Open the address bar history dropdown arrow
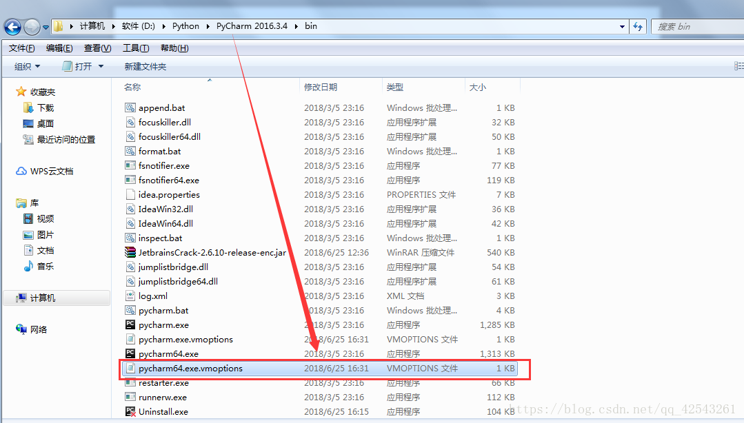Image resolution: width=744 pixels, height=423 pixels. point(622,27)
